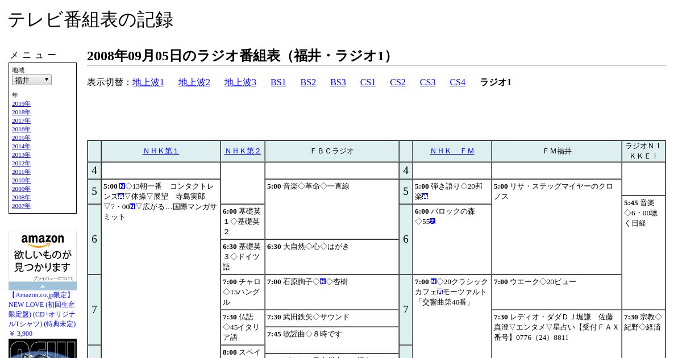Open the 2014年 archive link
682x358 pixels.
[x=21, y=146]
